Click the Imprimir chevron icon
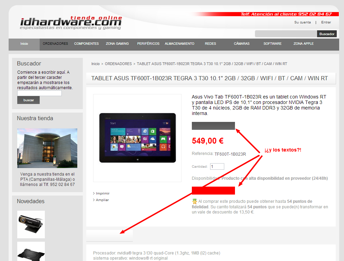 [x=94, y=194]
